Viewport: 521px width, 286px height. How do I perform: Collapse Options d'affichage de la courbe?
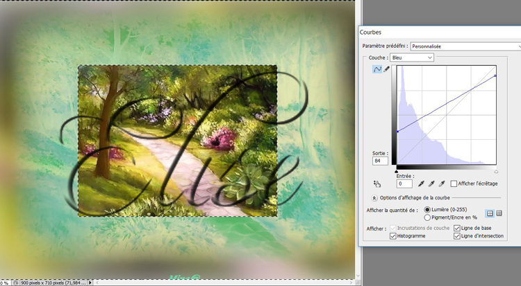tap(375, 197)
